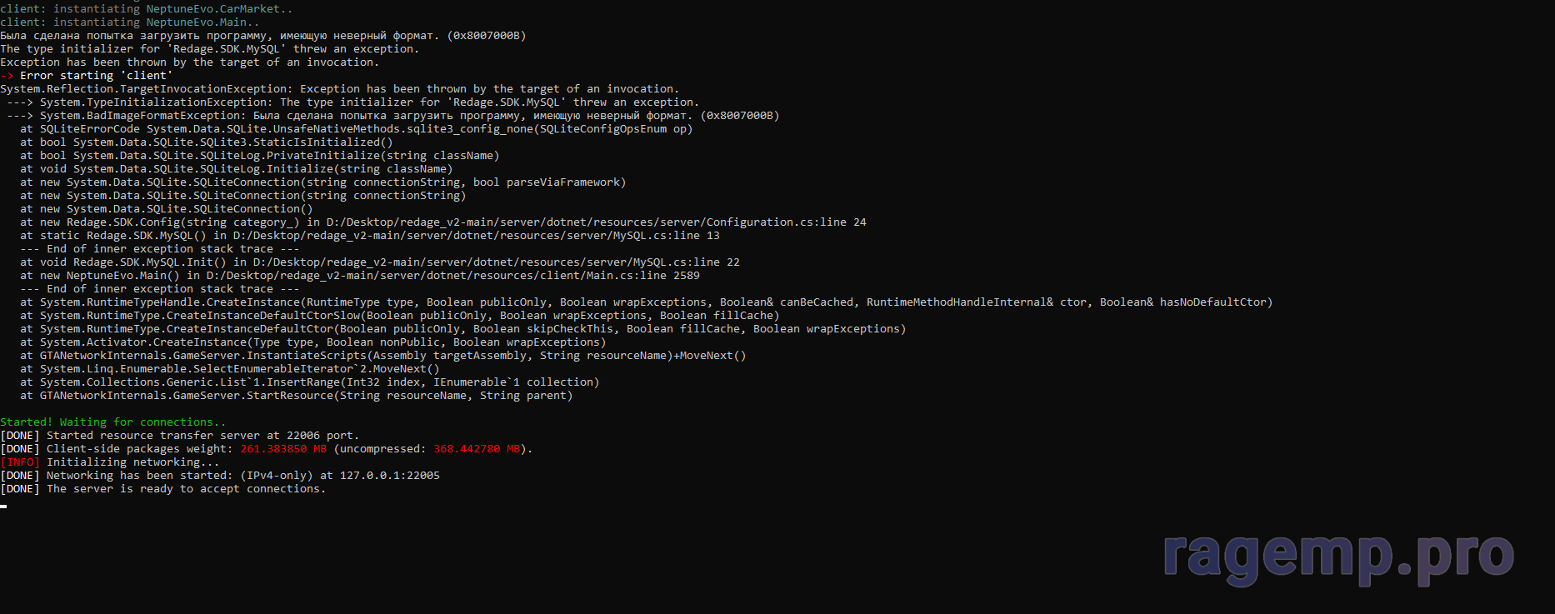Click the green Started! Waiting for connections text
The width and height of the screenshot is (1555, 614).
pos(112,422)
